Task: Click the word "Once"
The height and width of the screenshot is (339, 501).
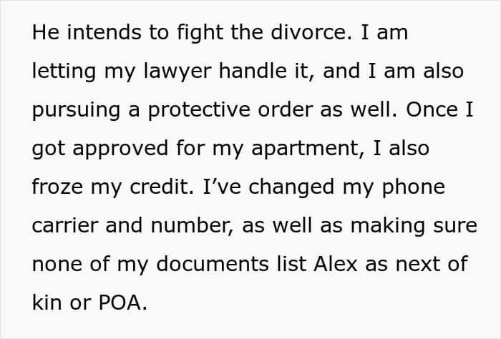Action: pos(432,109)
